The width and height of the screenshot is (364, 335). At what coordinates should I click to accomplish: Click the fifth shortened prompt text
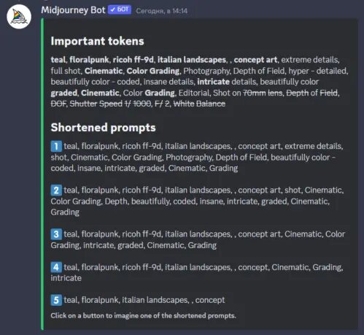144,300
